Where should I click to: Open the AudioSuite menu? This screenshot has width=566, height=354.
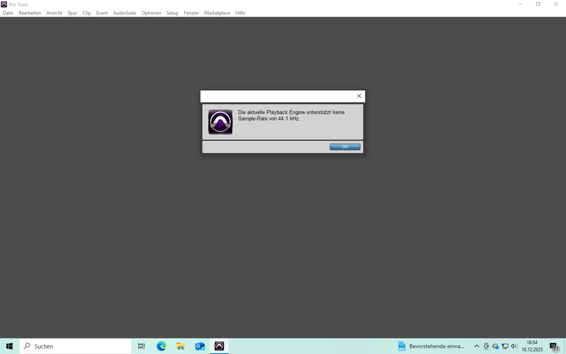click(125, 13)
